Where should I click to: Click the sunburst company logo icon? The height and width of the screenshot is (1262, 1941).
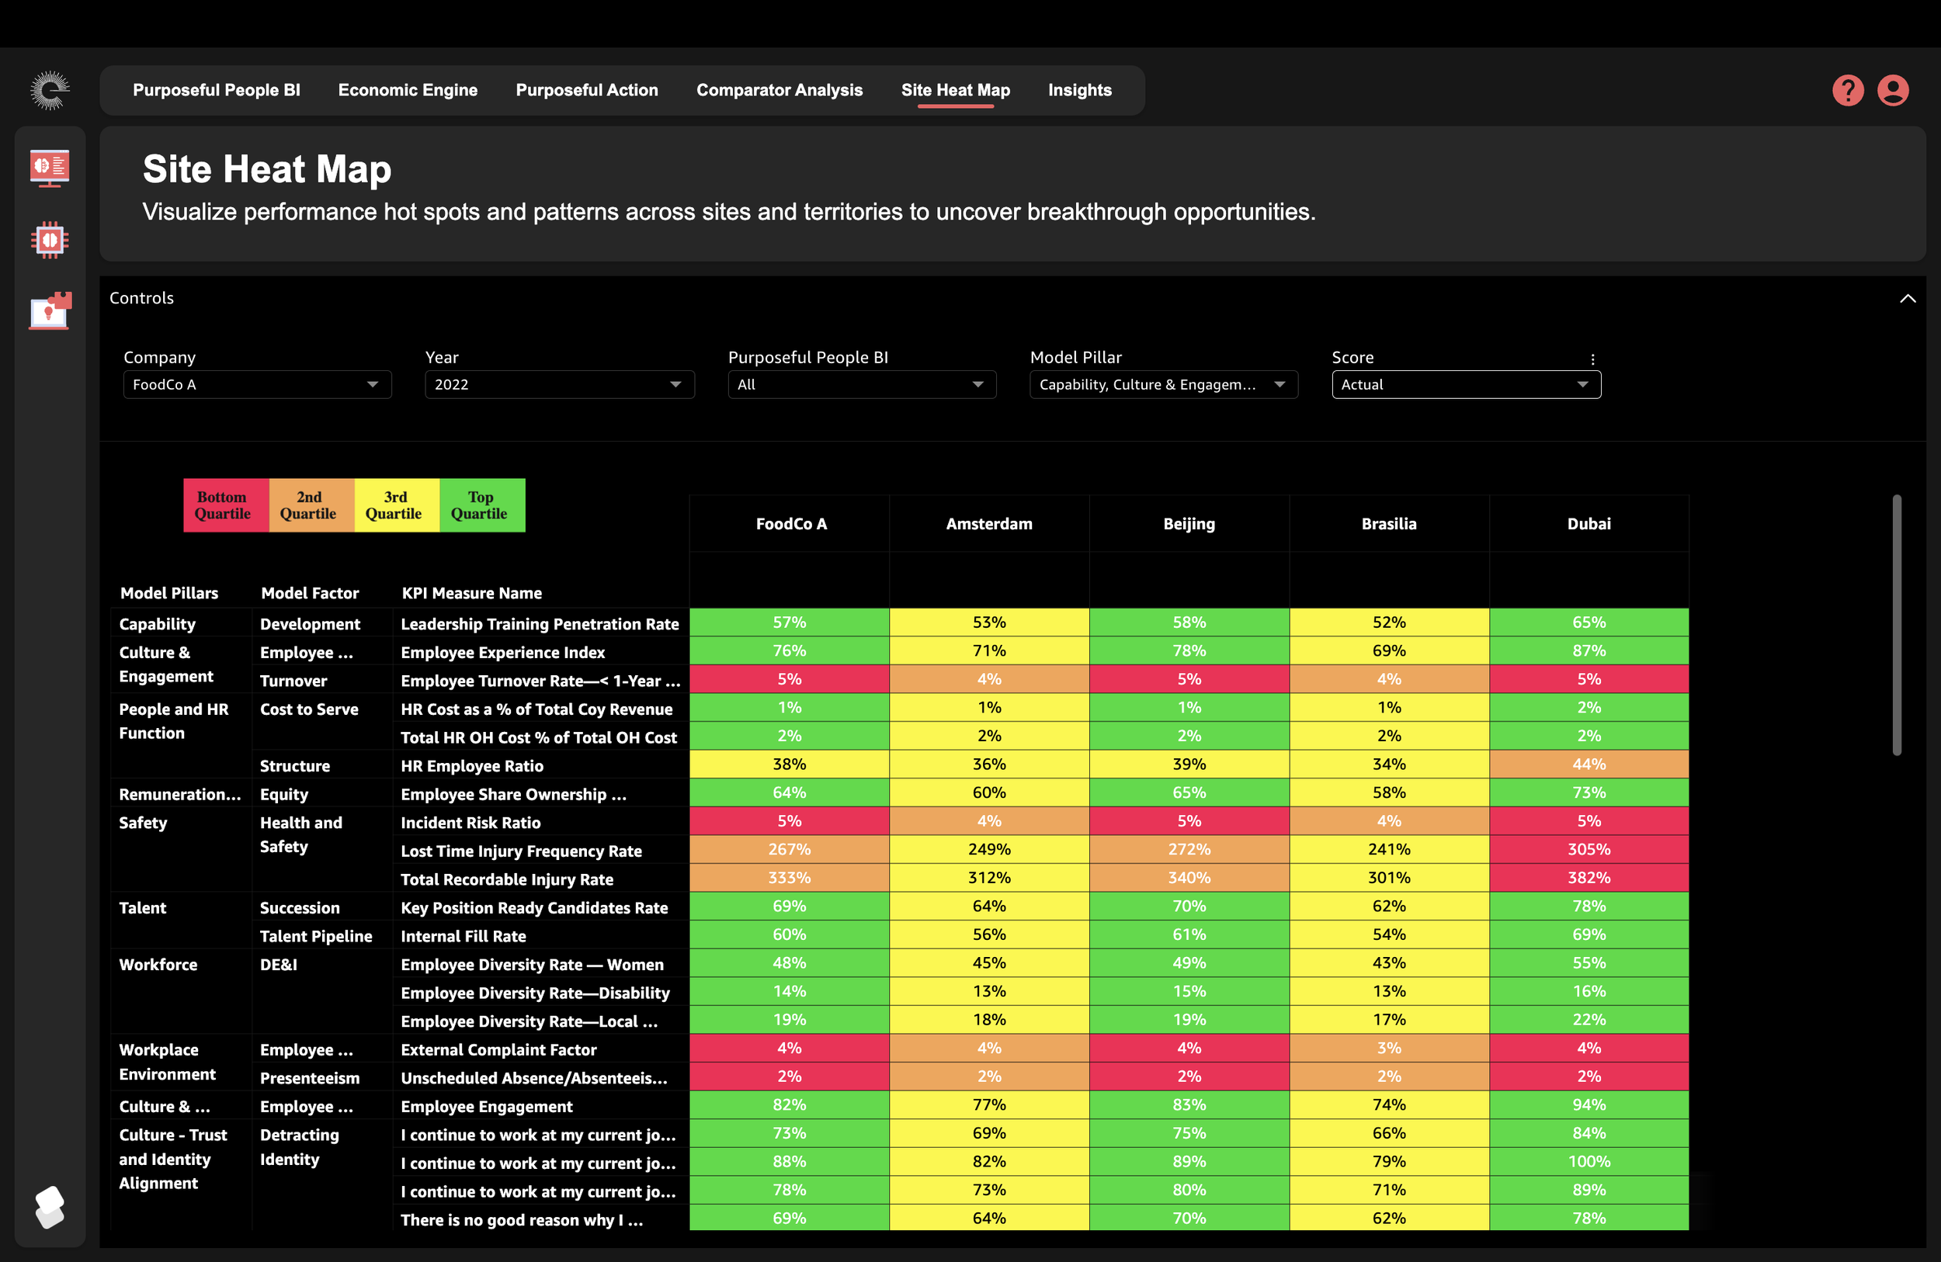pos(50,90)
